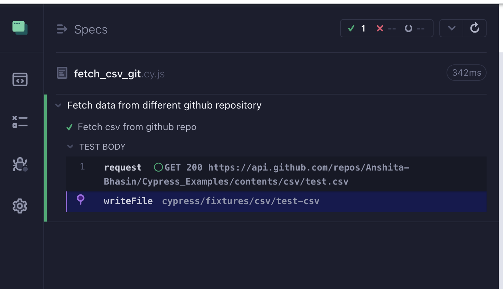The width and height of the screenshot is (503, 289).
Task: Open the run options chevron dropdown
Action: point(451,28)
